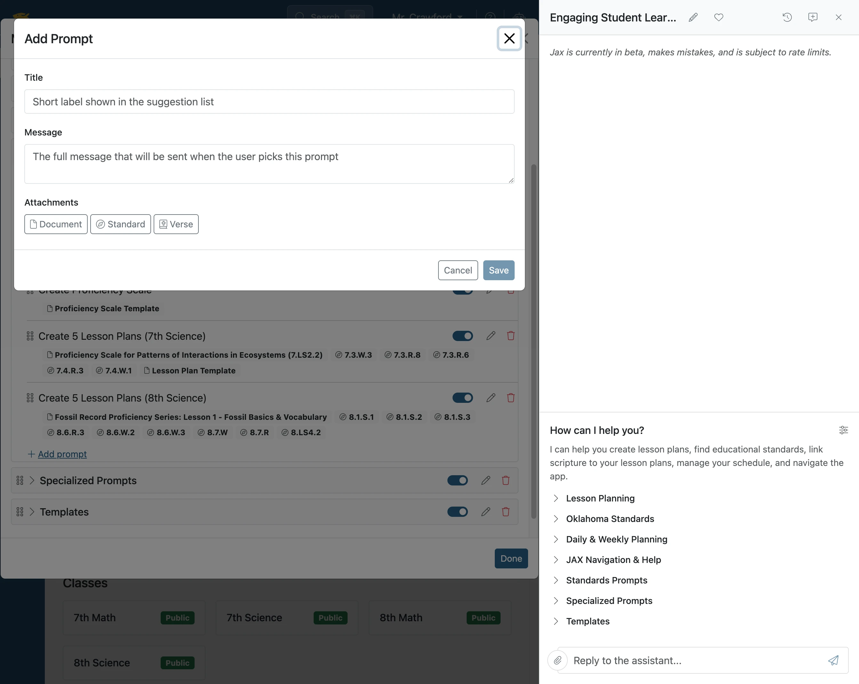The width and height of the screenshot is (859, 684).
Task: Save the new prompt
Action: [x=498, y=270]
